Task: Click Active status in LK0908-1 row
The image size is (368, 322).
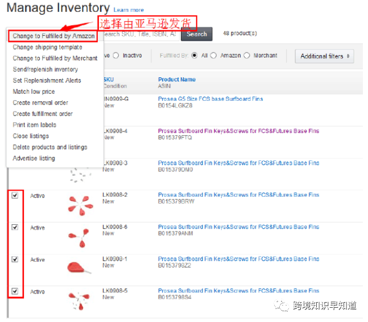Action: [38, 259]
